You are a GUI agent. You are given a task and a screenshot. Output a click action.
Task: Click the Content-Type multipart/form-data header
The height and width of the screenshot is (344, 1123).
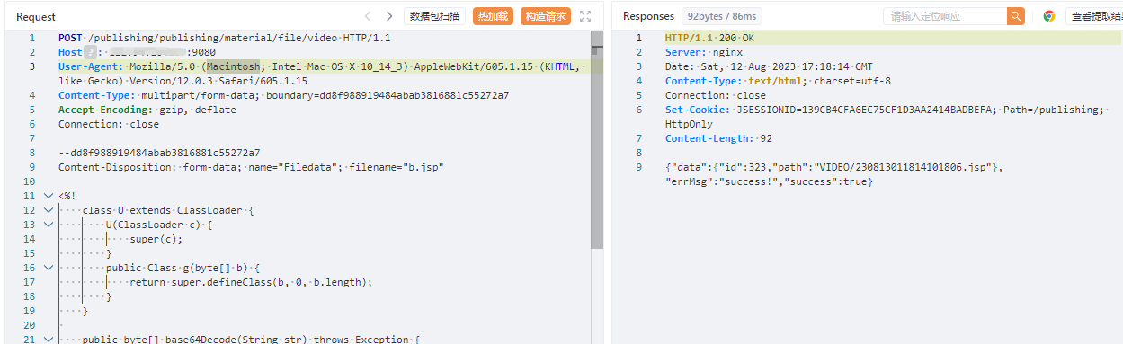click(x=283, y=95)
